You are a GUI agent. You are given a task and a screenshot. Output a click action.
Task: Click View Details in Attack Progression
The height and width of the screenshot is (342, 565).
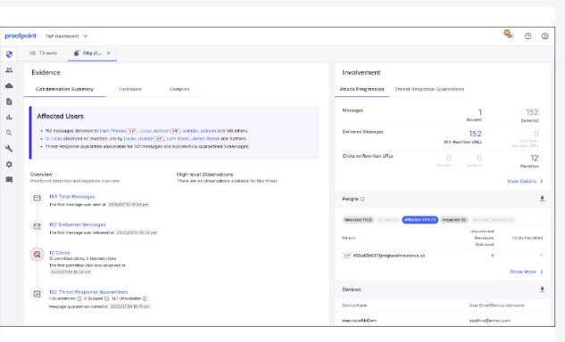point(522,182)
